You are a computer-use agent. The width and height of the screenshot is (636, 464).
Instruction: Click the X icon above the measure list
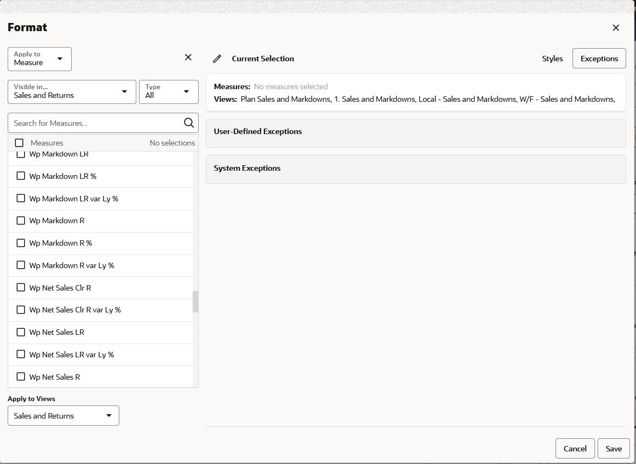click(188, 57)
